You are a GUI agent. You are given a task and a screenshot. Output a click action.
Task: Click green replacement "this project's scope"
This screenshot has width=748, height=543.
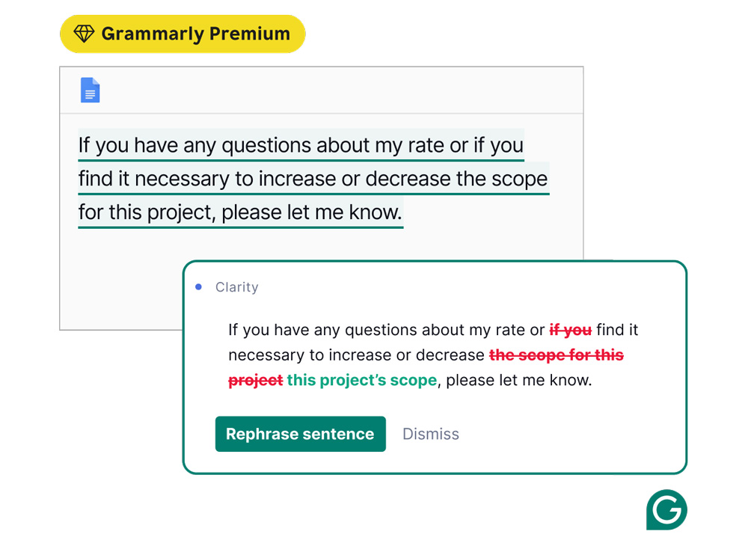(362, 380)
